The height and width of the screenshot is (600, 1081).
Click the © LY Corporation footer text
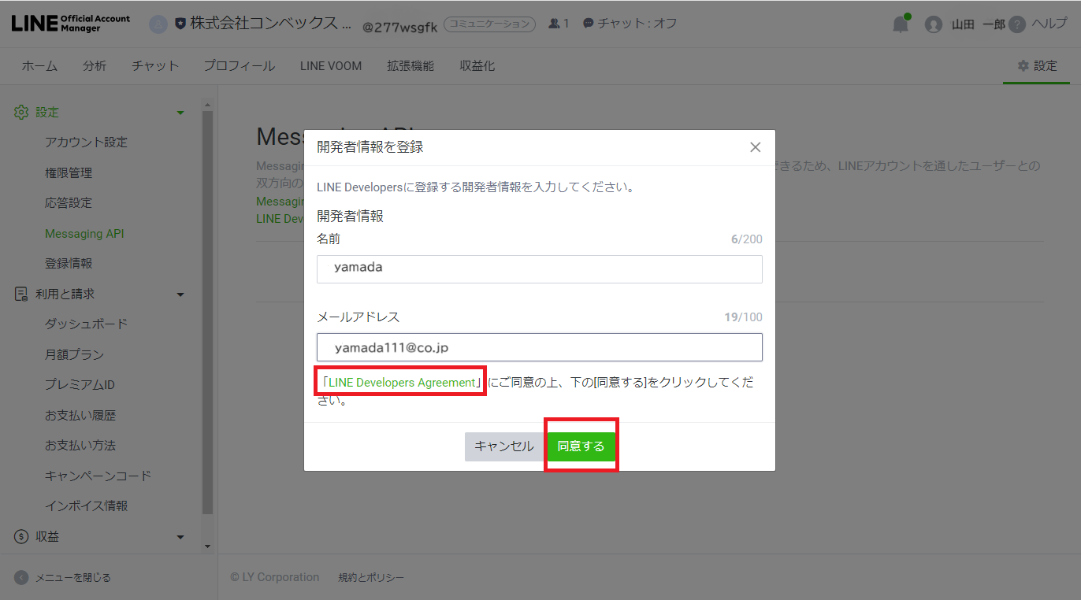coord(275,578)
